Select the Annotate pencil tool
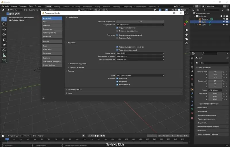Image resolution: width=230 pixels, height=147 pixels. 4,50
